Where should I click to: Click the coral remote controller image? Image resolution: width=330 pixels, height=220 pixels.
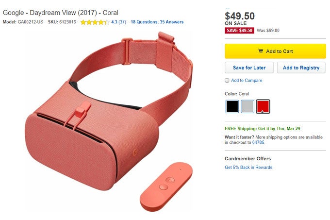[166, 186]
